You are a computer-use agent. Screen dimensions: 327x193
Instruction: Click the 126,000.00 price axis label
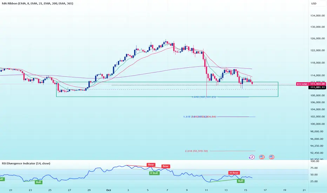318,39
